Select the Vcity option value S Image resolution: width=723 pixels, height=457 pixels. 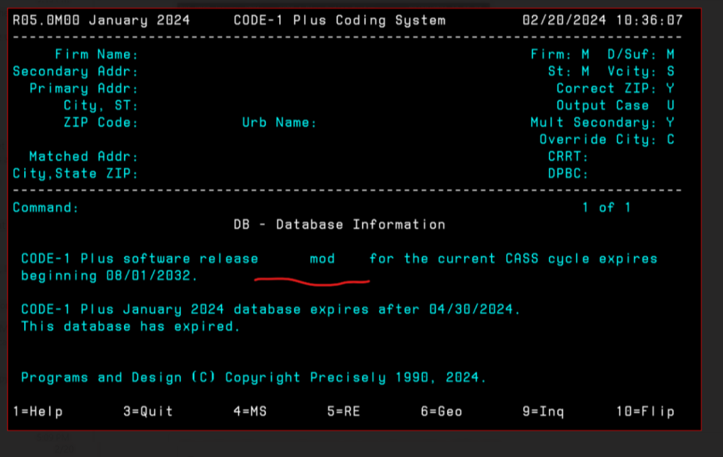(670, 71)
